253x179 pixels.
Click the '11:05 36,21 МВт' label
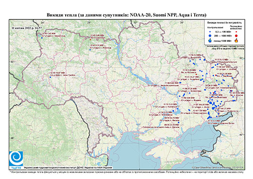coord(192,77)
